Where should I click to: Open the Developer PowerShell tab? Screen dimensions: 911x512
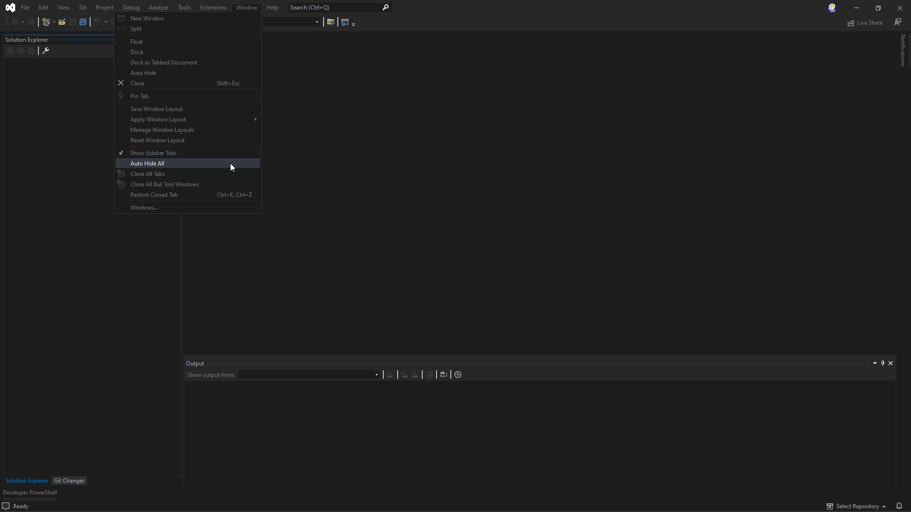[30, 493]
